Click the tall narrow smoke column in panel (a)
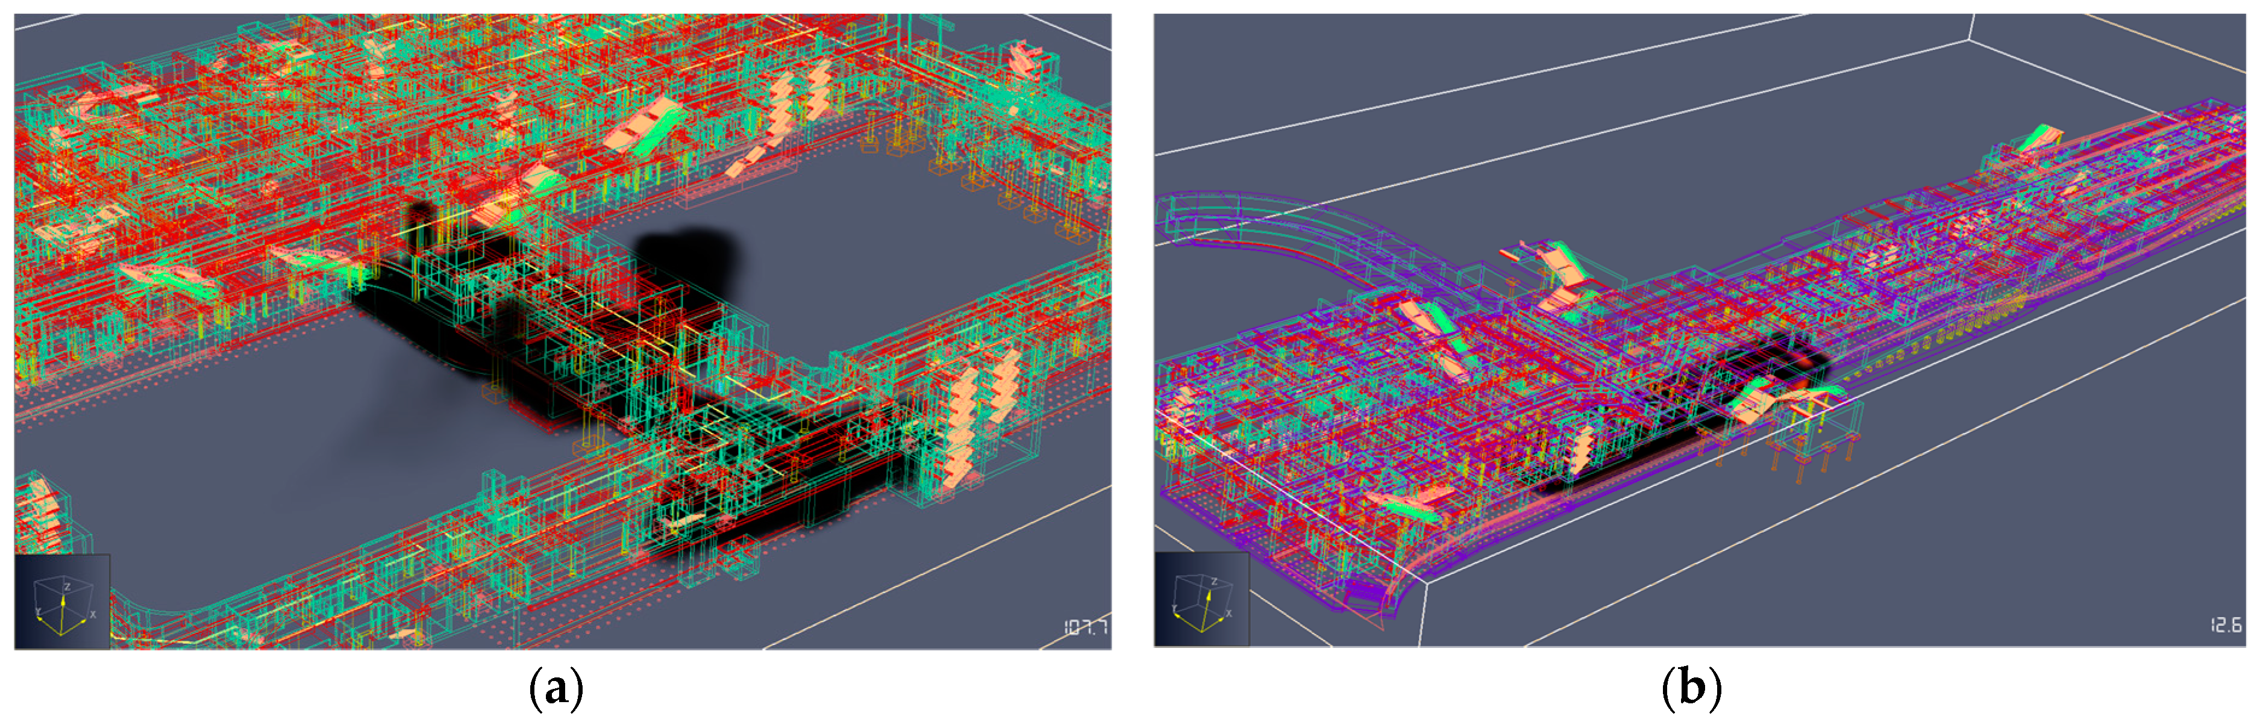This screenshot has width=2257, height=725. pos(421,226)
